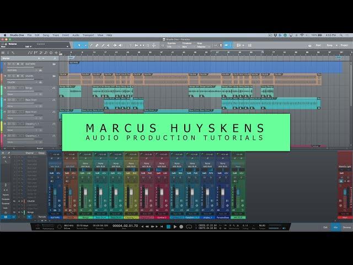Click the Cymbal 2 mixer channel fader
The height and width of the screenshot is (265, 353).
(x=162, y=193)
